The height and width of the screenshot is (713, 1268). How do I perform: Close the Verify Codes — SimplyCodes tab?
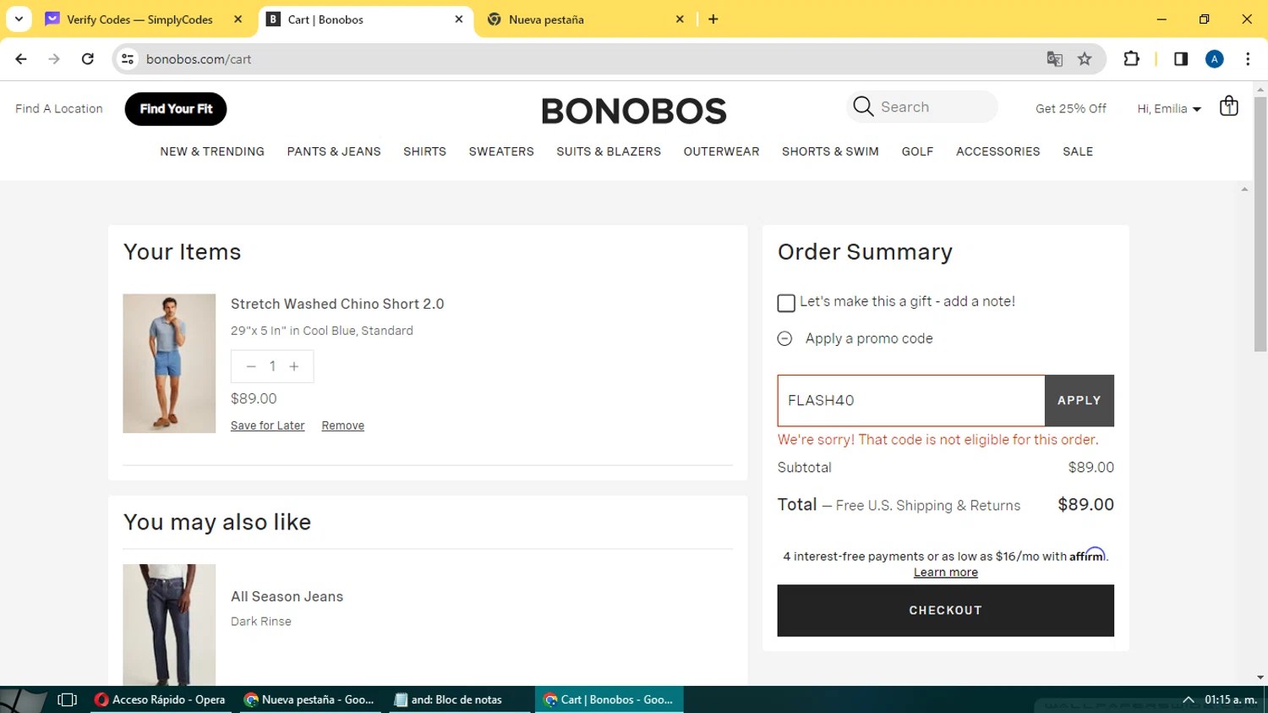pyautogui.click(x=238, y=19)
